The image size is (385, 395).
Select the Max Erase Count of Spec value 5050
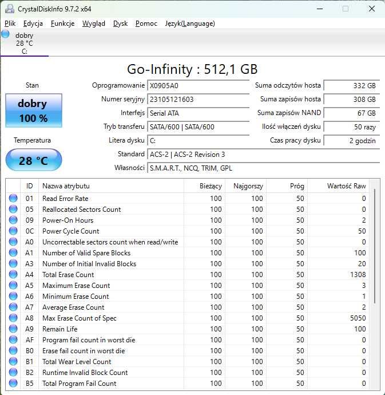point(358,318)
